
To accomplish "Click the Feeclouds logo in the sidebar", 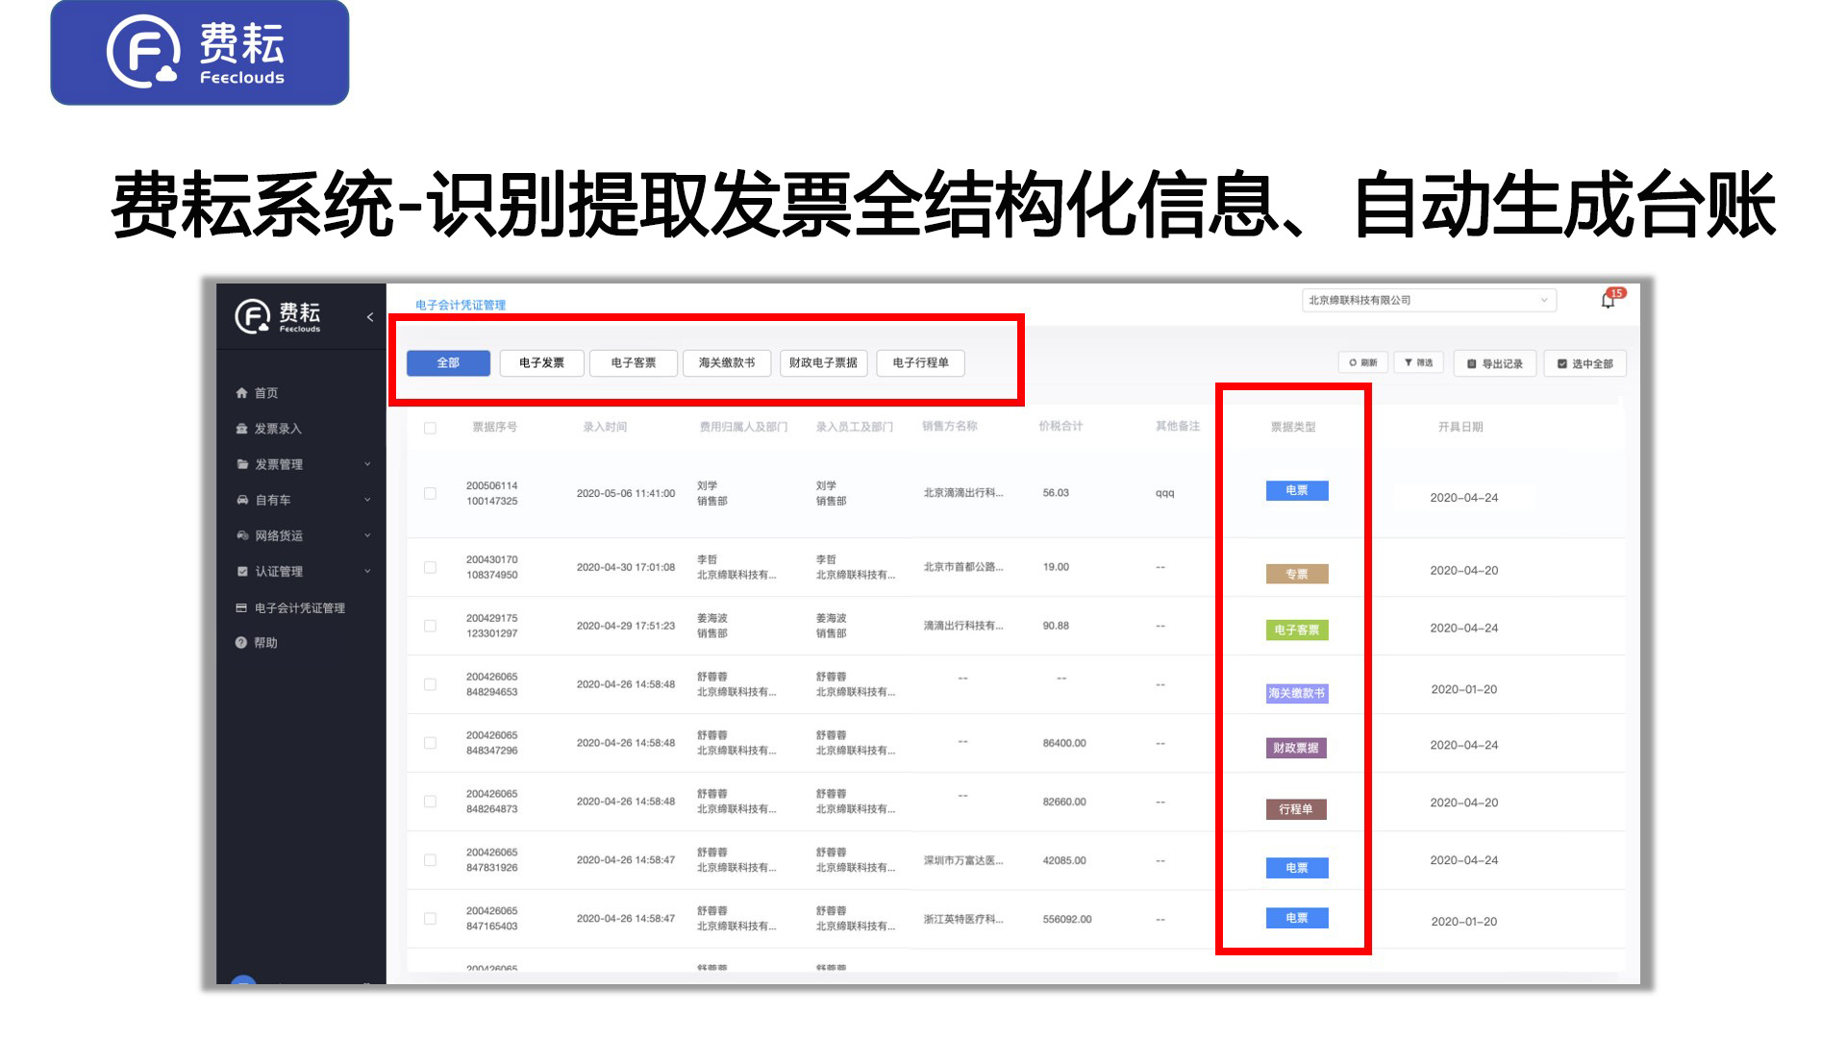I will click(278, 316).
